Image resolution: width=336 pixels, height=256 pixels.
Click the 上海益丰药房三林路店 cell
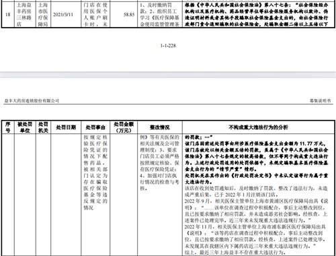pyautogui.click(x=24, y=14)
